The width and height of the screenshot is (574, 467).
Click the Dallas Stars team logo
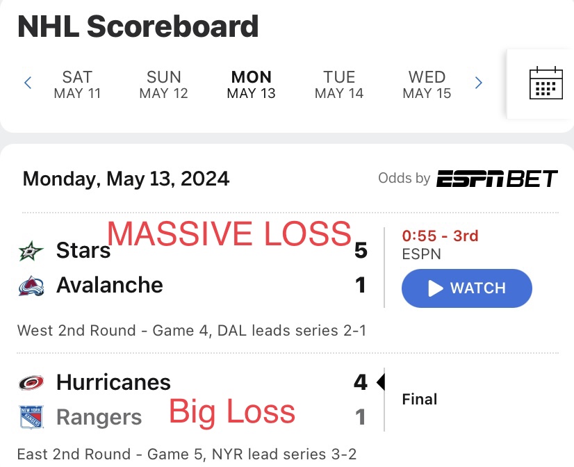(x=31, y=251)
